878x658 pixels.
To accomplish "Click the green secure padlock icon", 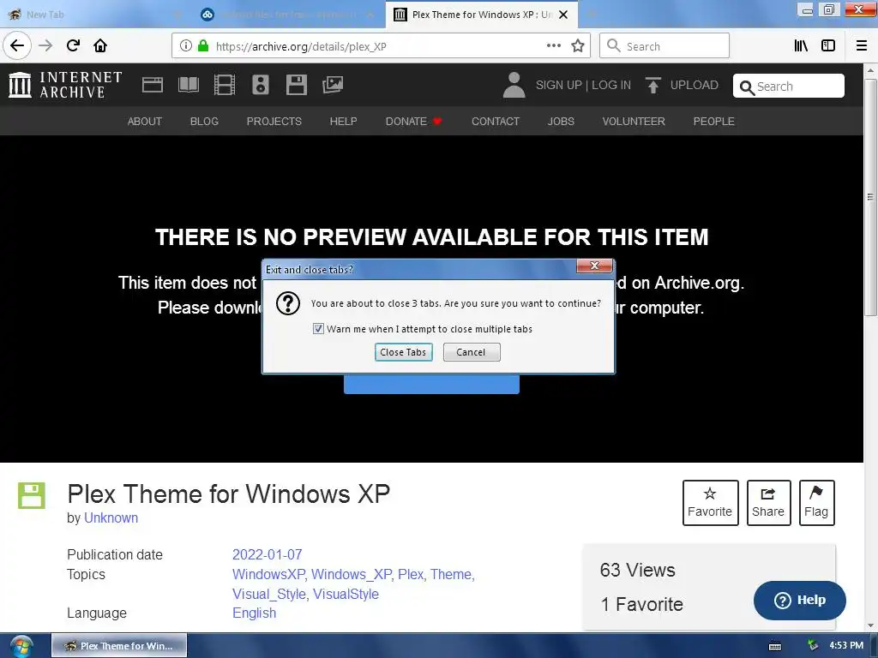I will coord(203,46).
